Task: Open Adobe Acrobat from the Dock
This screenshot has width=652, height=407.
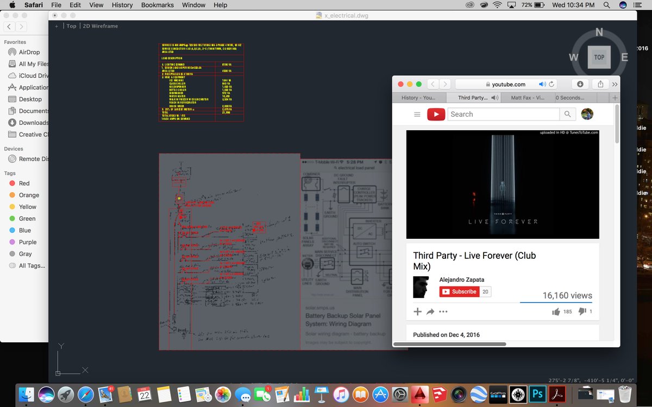Action: click(557, 395)
